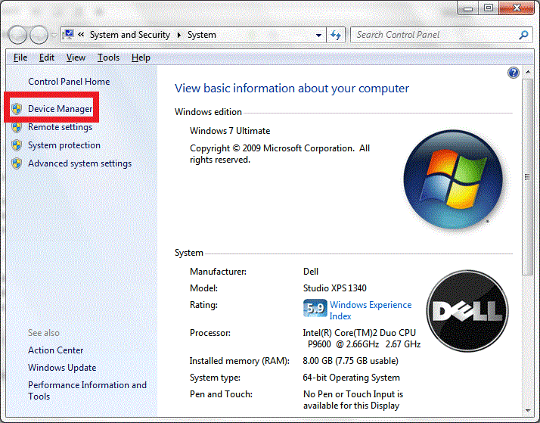The height and width of the screenshot is (423, 540).
Task: Expand arrow after System and Security
Action: (178, 35)
